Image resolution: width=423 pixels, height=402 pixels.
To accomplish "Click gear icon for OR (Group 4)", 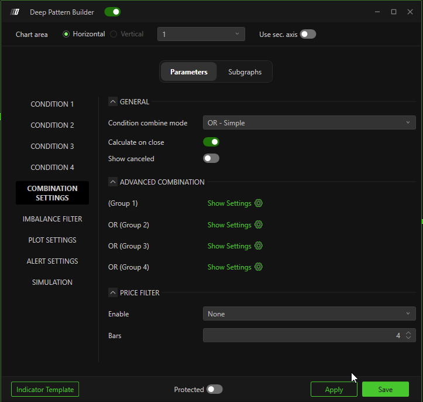I will (x=259, y=267).
